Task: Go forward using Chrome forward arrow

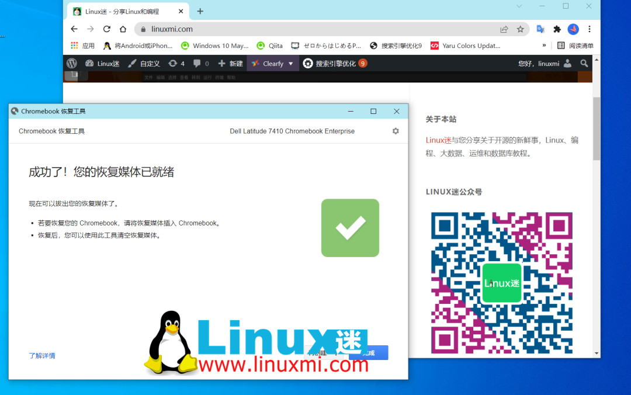Action: [91, 29]
